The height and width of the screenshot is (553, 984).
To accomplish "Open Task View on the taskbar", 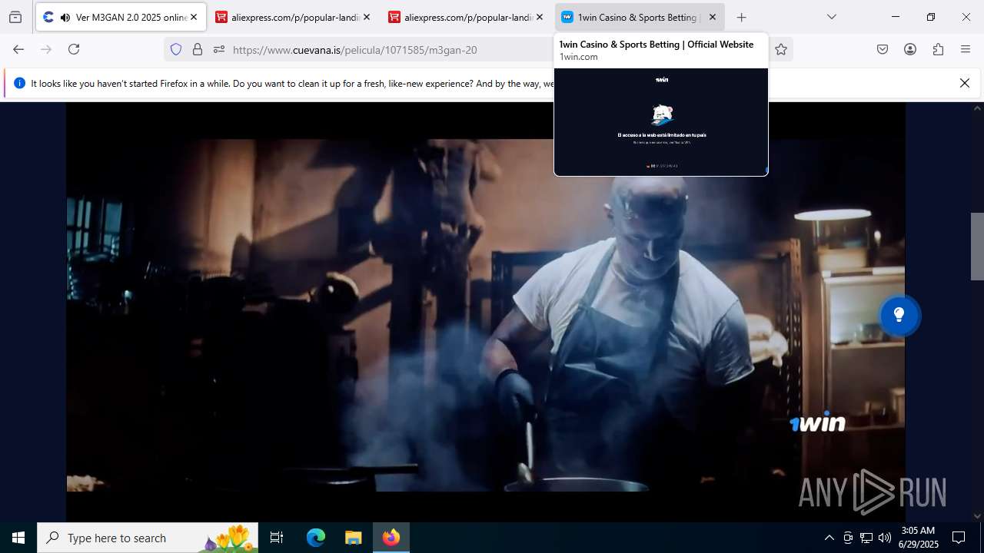I will tap(277, 538).
